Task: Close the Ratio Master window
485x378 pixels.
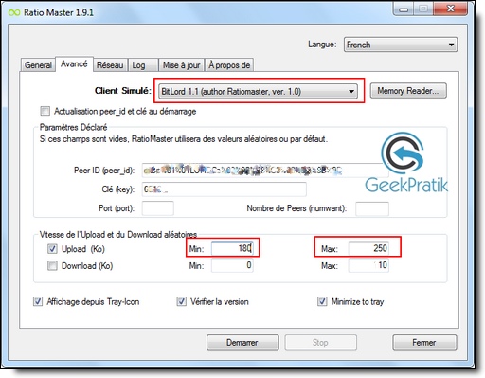Action: point(450,9)
